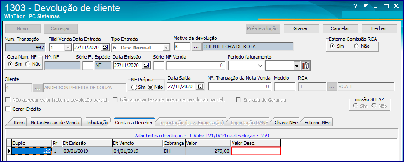
Task: Open the help question mark icon
Action: tap(356, 7)
